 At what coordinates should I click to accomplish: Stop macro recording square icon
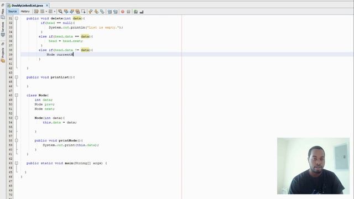pos(128,12)
